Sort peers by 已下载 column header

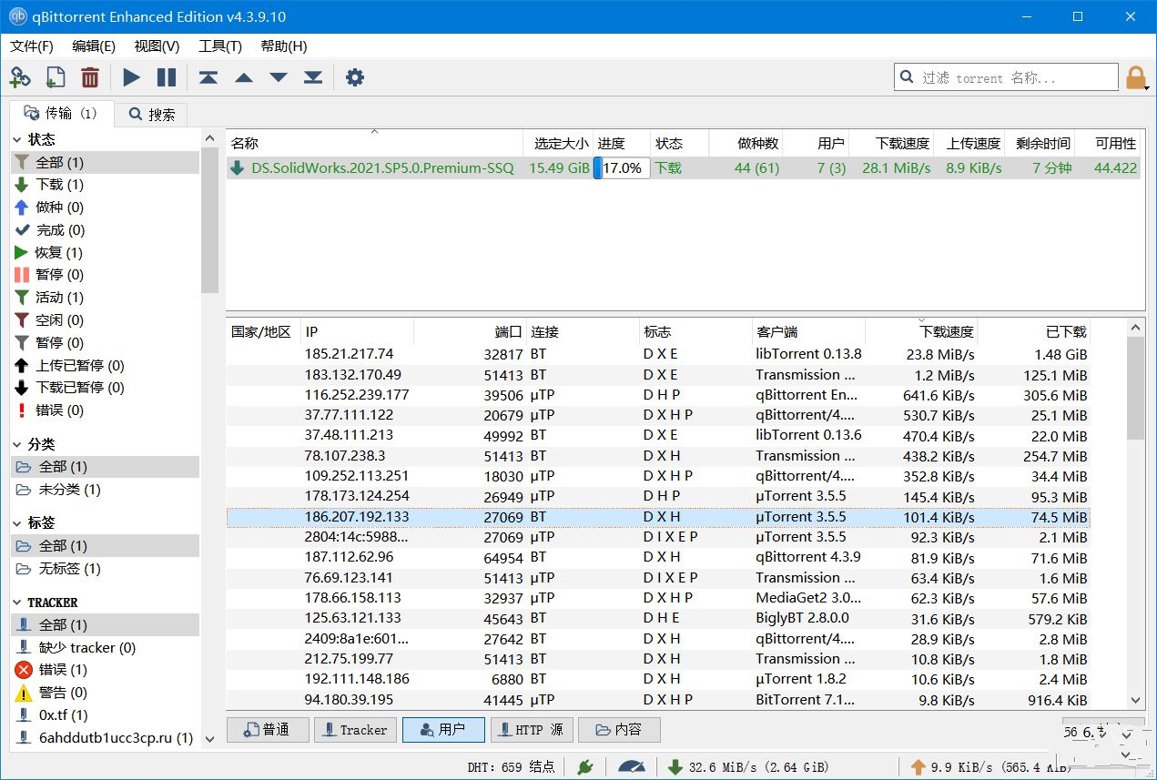tap(1034, 332)
